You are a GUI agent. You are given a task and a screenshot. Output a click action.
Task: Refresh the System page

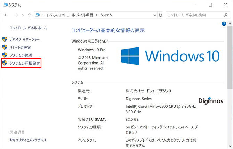[x=160, y=15]
